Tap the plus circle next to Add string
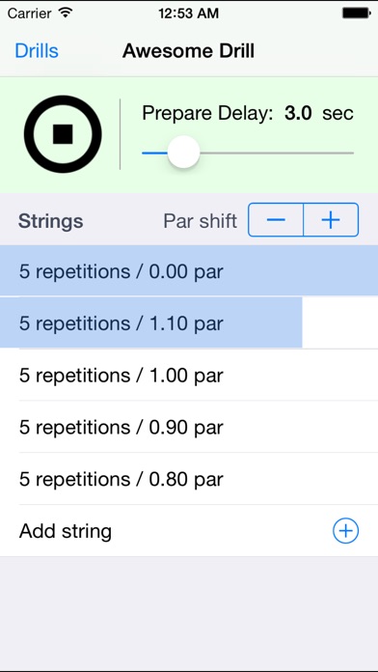378x672 pixels. point(345,531)
